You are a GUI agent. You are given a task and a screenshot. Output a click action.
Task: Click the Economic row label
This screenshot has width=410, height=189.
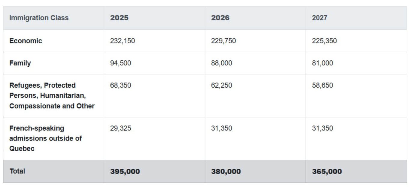tap(26, 41)
